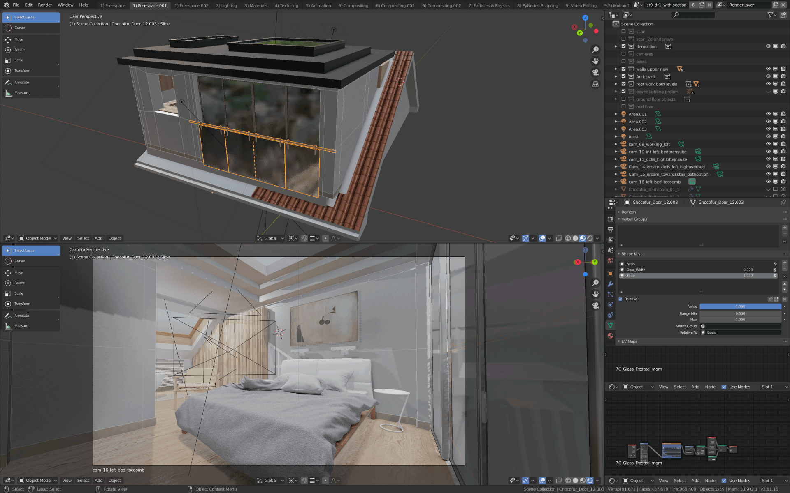The image size is (790, 493).
Task: Choose Measure tool in the lower camera viewport
Action: coord(31,326)
